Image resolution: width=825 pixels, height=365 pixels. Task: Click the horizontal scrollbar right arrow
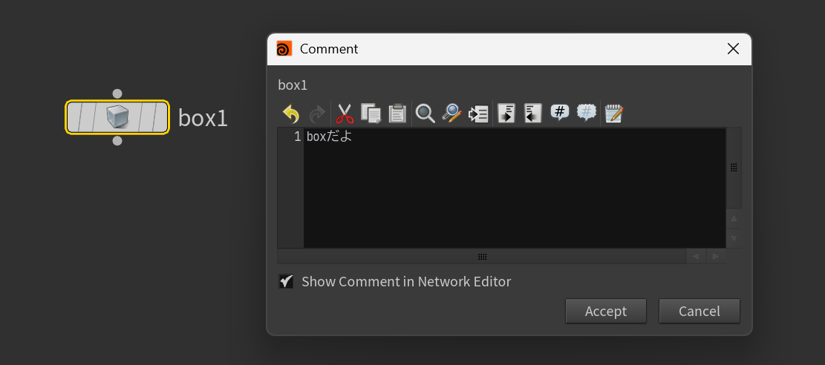(x=716, y=256)
